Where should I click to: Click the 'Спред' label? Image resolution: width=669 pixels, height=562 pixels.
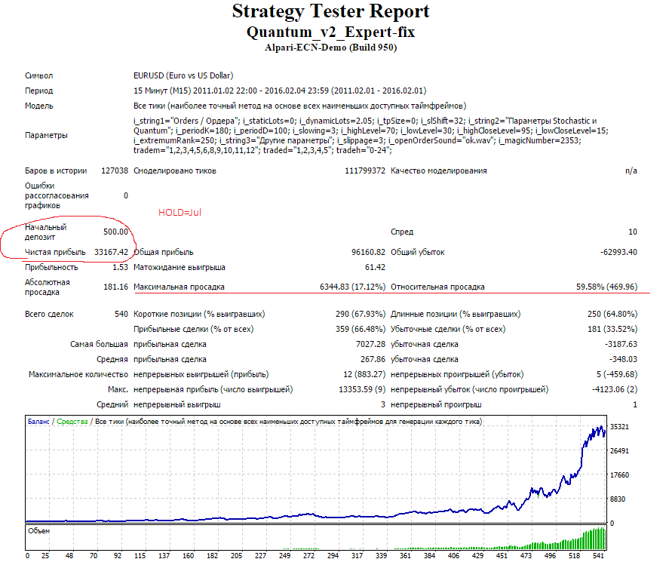[x=402, y=232]
